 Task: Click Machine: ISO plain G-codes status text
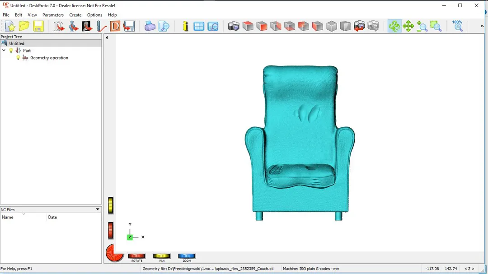point(311,269)
